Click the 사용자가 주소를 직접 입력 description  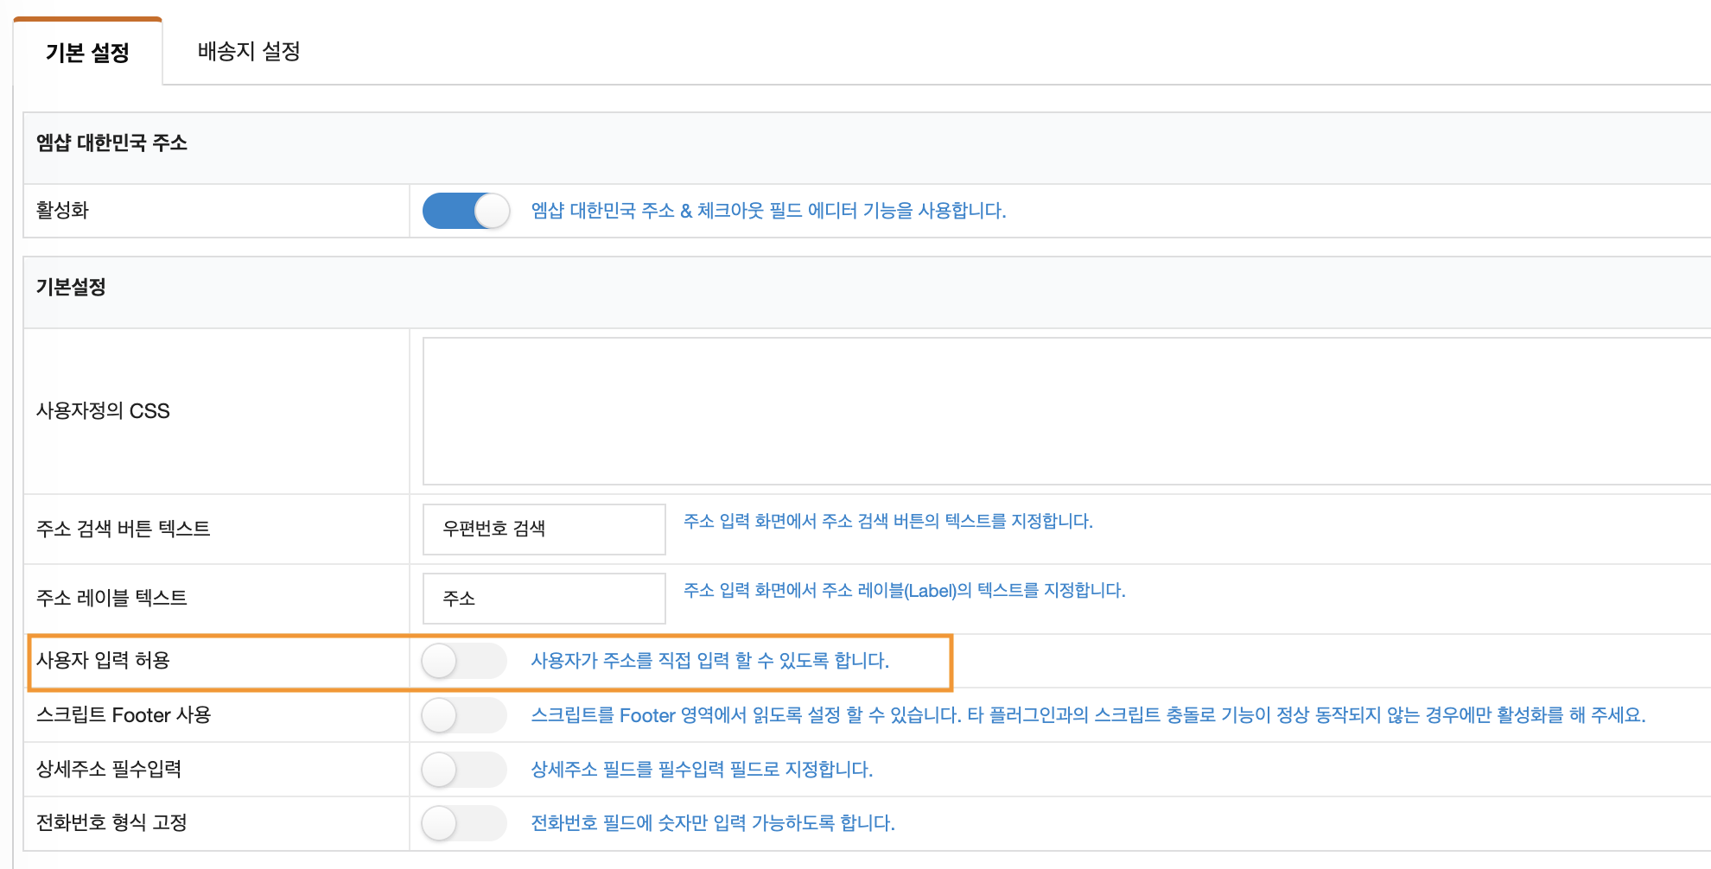click(x=709, y=661)
